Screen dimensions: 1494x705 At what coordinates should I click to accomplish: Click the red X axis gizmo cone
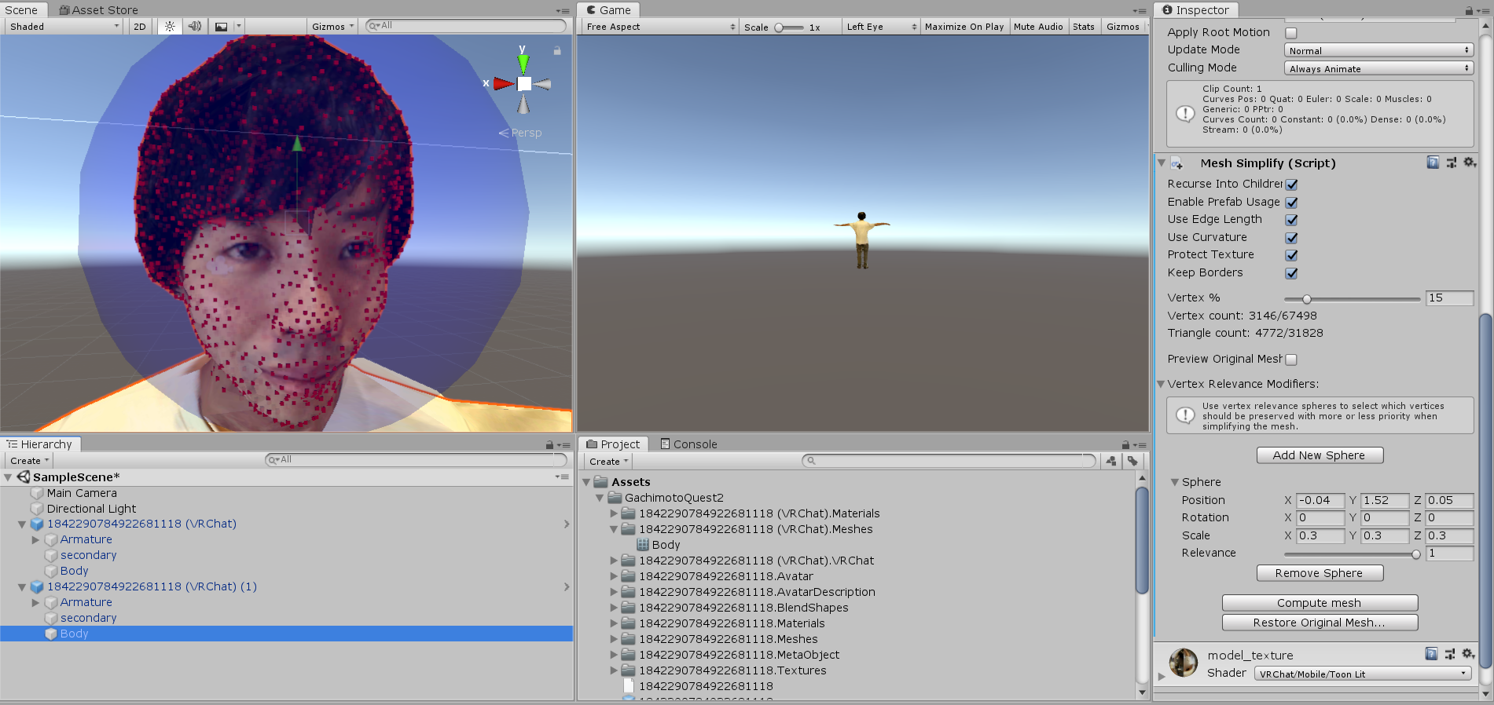503,83
